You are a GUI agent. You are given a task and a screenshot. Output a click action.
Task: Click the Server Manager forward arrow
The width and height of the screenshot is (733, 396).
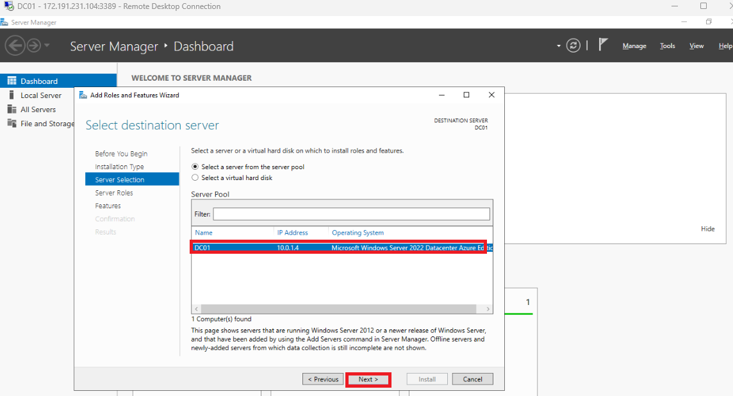(34, 46)
